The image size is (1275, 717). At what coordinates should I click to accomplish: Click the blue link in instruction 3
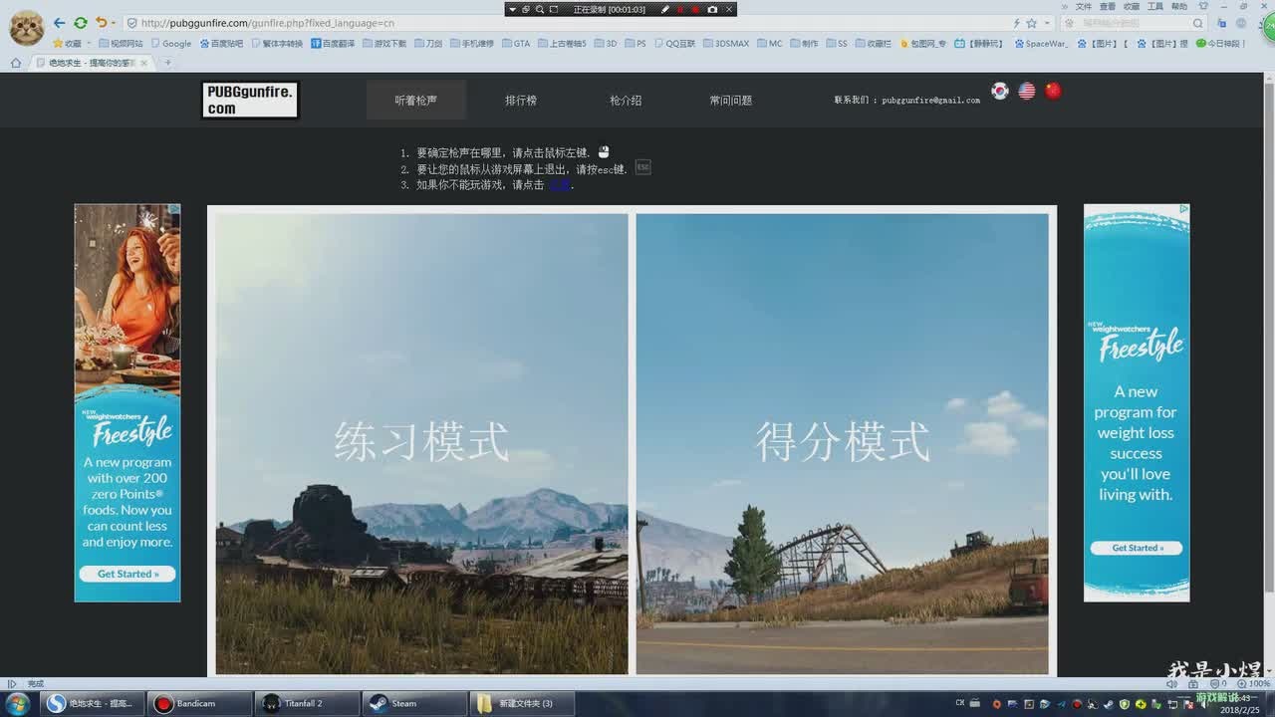pos(559,185)
